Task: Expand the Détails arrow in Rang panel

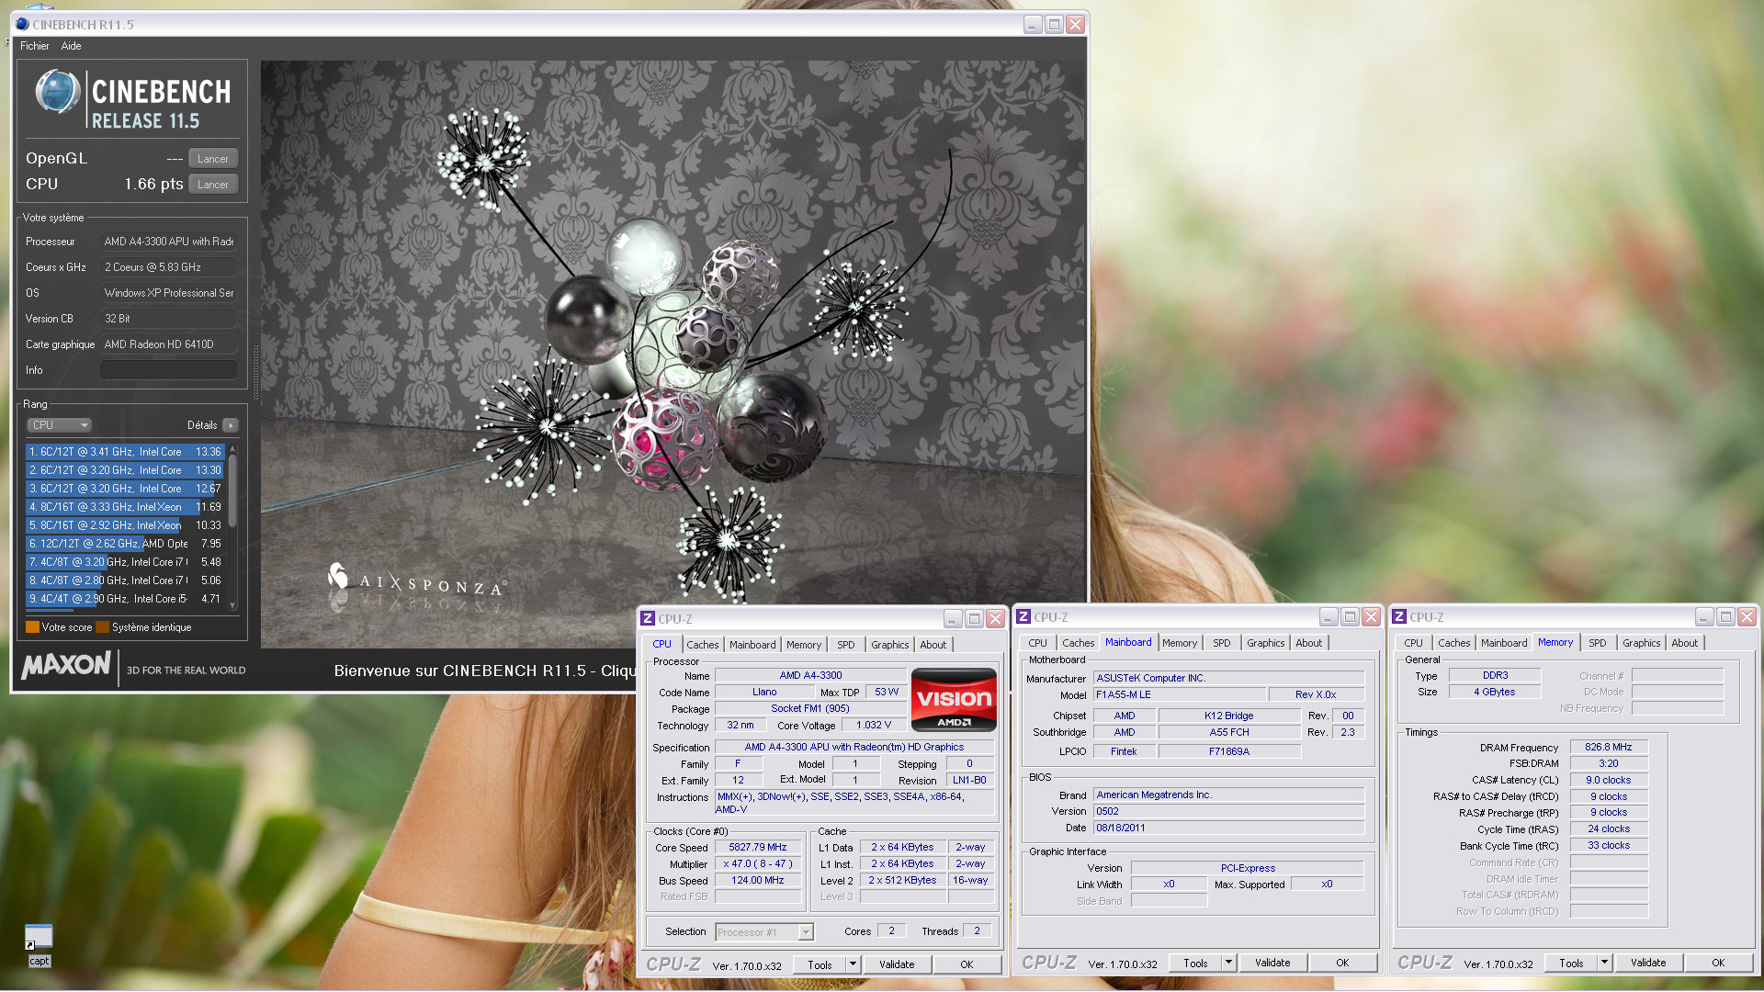Action: [x=231, y=425]
